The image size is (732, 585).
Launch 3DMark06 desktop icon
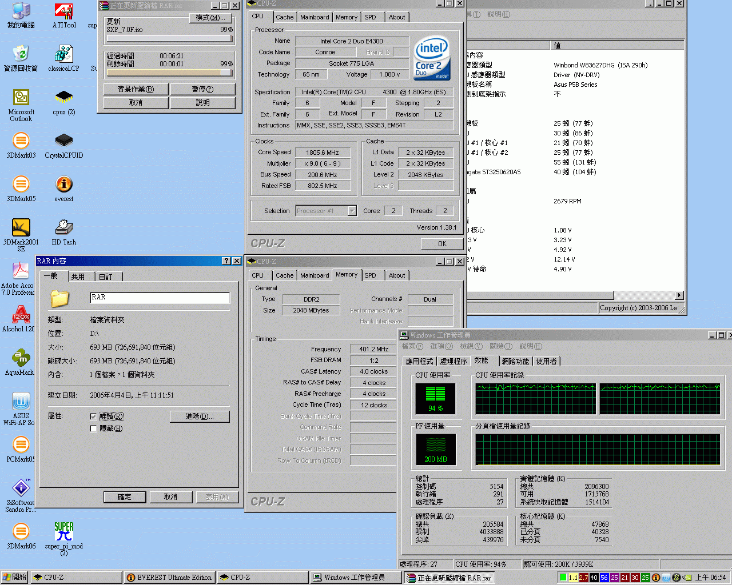point(21,536)
